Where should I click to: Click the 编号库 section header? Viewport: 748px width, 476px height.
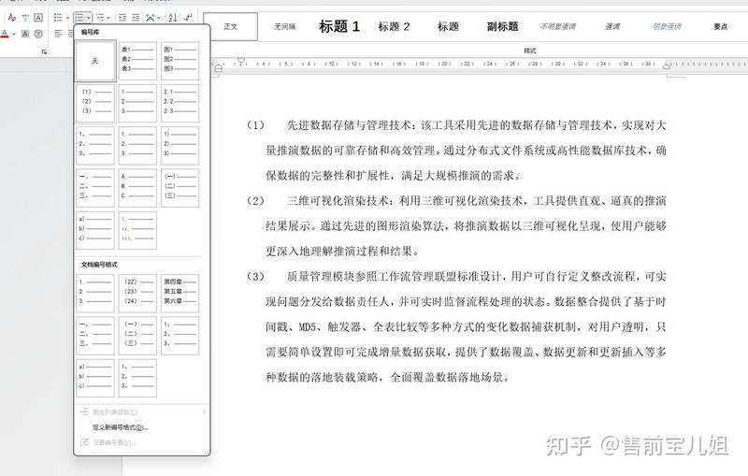point(90,32)
